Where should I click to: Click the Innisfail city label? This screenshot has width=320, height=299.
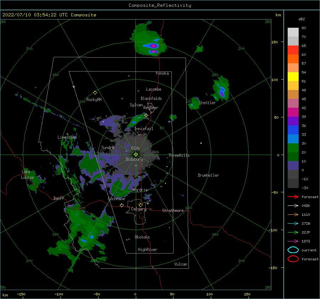click(144, 129)
